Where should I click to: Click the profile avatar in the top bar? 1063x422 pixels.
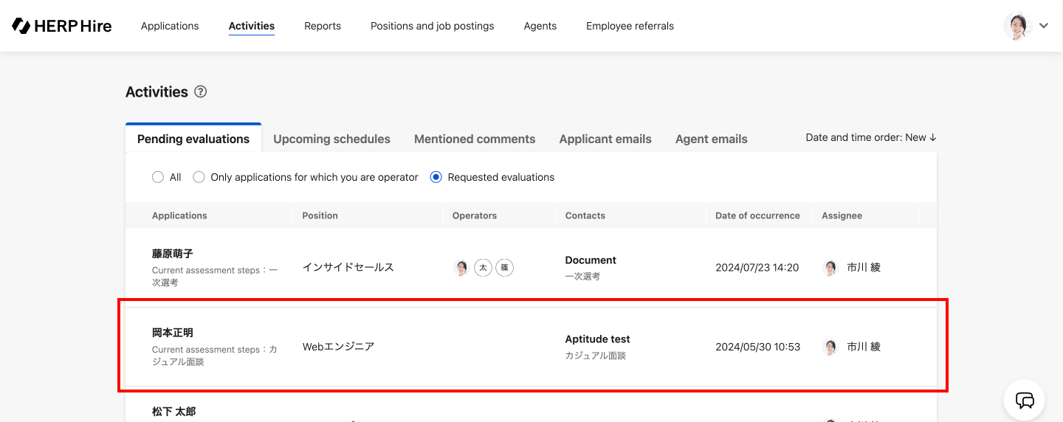click(x=1017, y=26)
